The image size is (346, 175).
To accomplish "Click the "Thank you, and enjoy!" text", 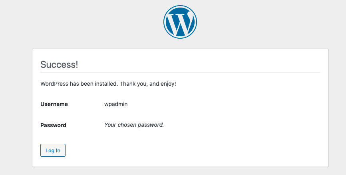I will click(x=148, y=84).
